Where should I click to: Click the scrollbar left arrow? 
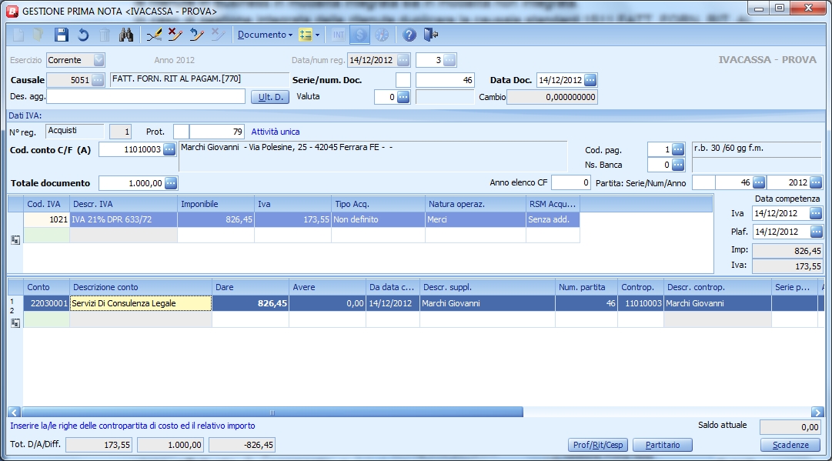click(x=15, y=413)
